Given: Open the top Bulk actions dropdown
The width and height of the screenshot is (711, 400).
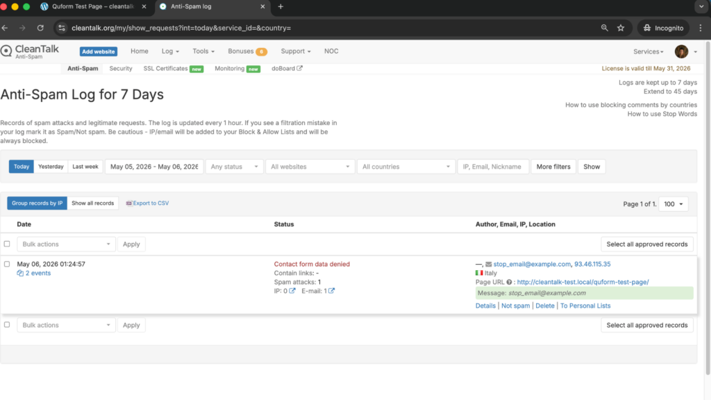Looking at the screenshot, I should pos(66,244).
